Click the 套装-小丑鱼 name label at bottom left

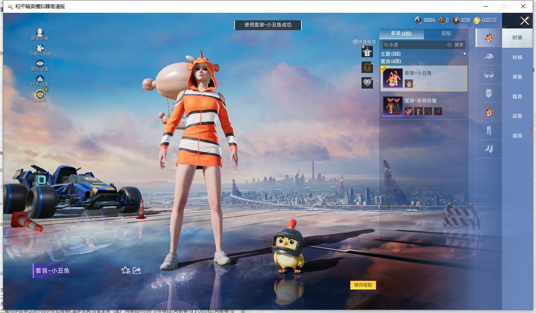click(53, 271)
